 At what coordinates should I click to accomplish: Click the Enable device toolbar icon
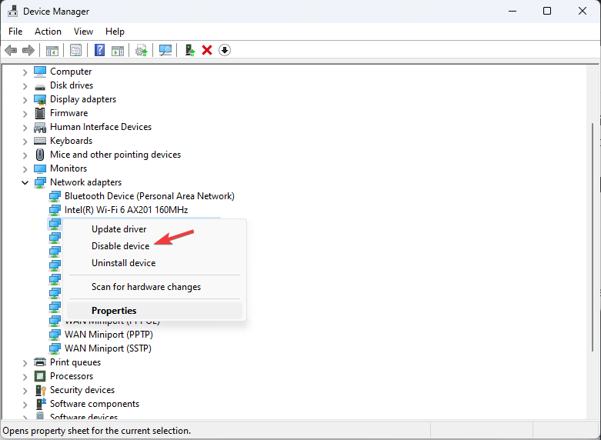(x=190, y=50)
